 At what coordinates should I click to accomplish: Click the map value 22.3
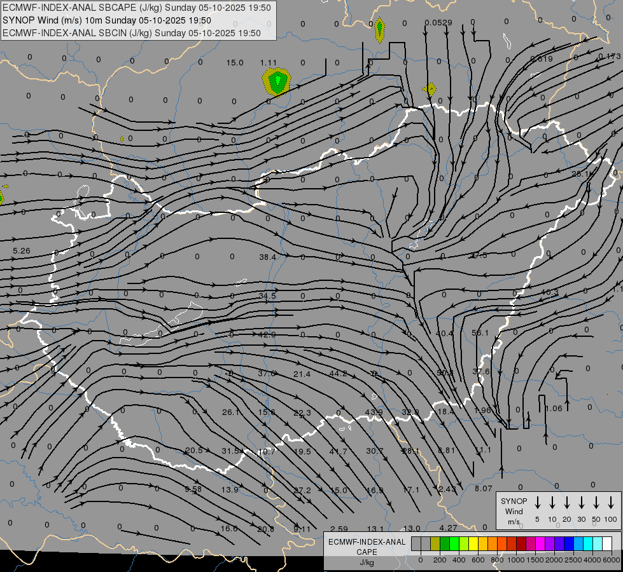[x=302, y=413]
